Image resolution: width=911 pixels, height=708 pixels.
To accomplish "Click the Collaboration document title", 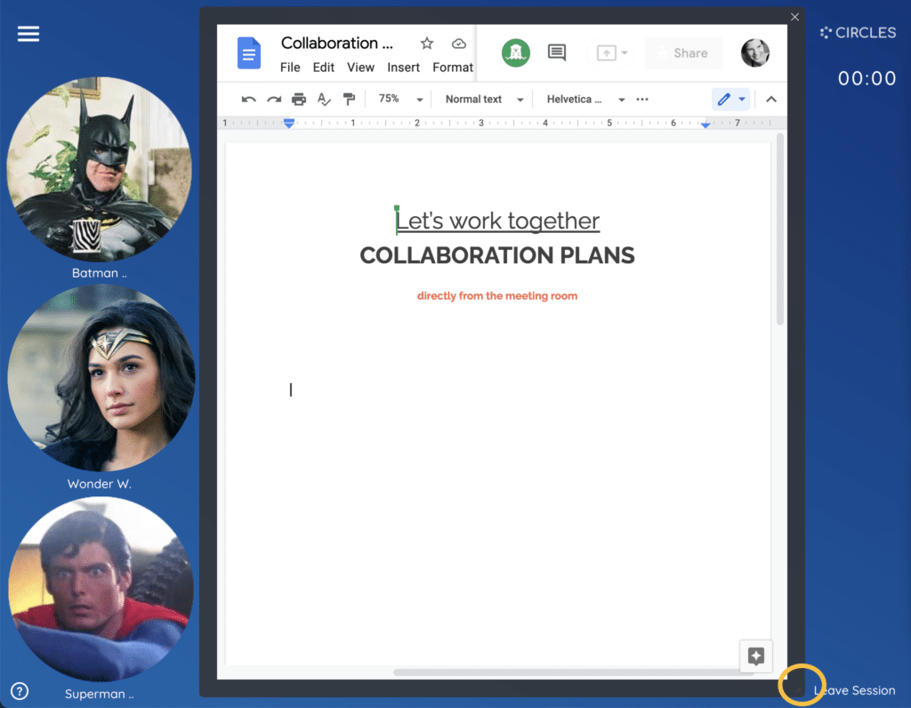I will pos(337,43).
